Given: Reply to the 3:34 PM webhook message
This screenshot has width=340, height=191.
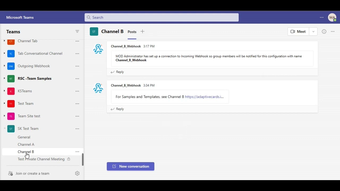Looking at the screenshot, I should pos(117,109).
